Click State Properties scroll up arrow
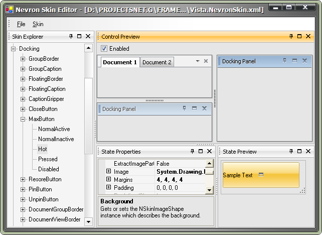322x235 pixels. click(x=209, y=164)
